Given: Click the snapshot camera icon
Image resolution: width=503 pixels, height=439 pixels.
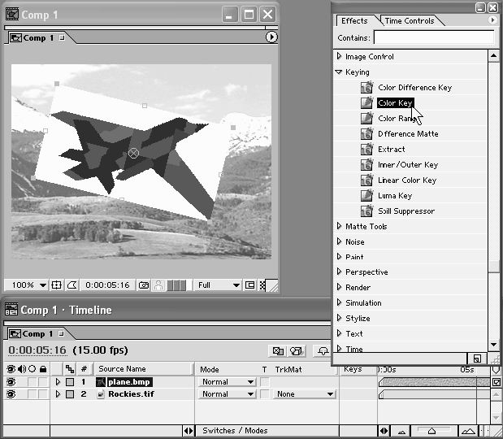Looking at the screenshot, I should pyautogui.click(x=144, y=285).
